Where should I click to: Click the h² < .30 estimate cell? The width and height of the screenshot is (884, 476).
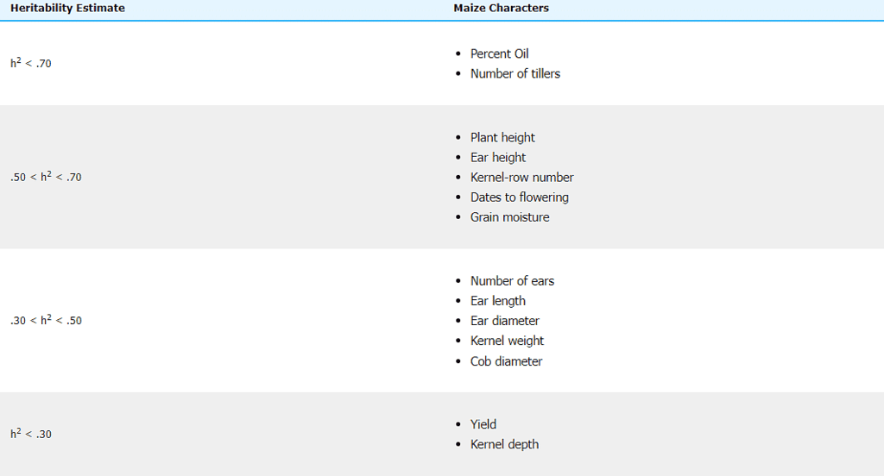(x=31, y=434)
